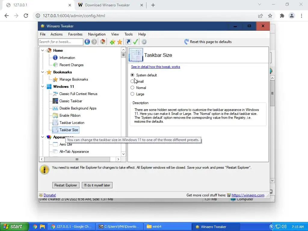
Task: Click the yellow warning exclamation icon
Action: [x=45, y=170]
